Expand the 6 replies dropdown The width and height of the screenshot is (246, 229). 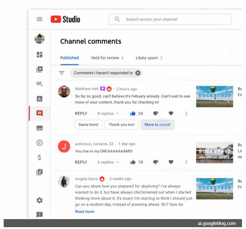click(108, 162)
